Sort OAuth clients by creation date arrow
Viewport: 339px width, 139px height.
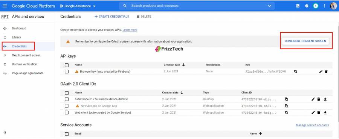pos(182,93)
